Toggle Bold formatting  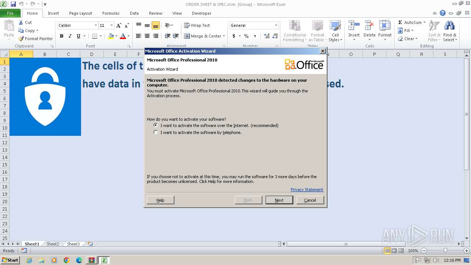pyautogui.click(x=61, y=36)
